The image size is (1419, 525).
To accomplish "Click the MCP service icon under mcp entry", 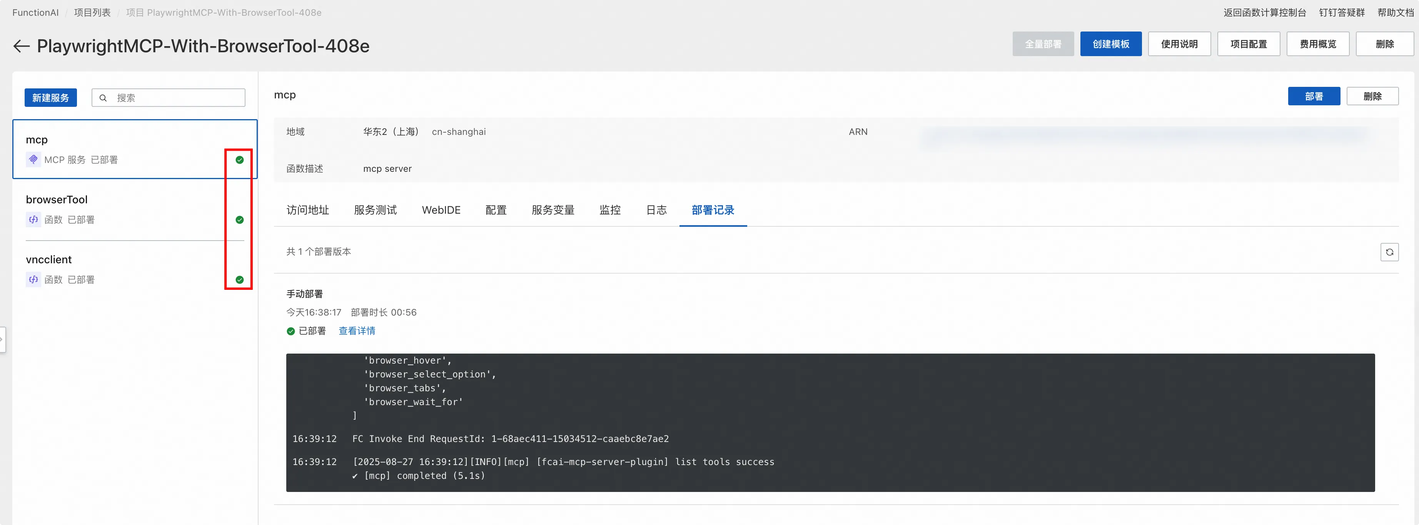I will (33, 159).
